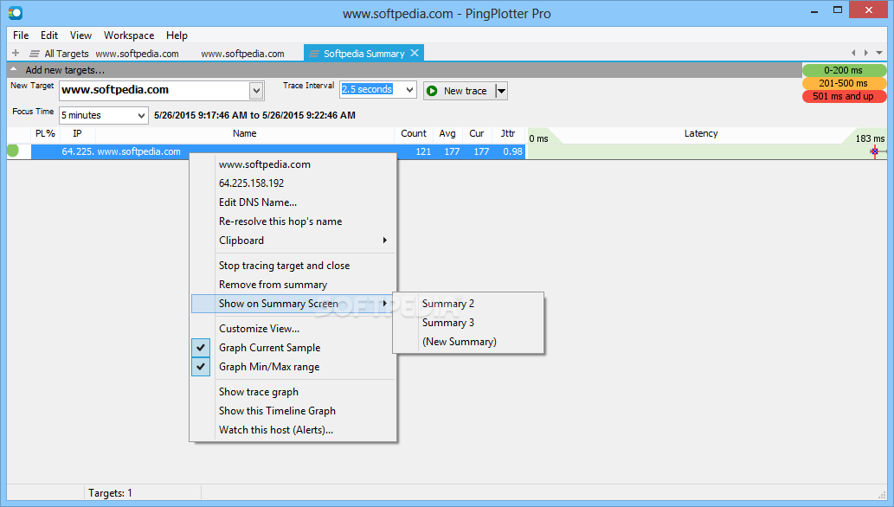Image resolution: width=894 pixels, height=507 pixels.
Task: Click the PL% column header
Action: [x=45, y=133]
